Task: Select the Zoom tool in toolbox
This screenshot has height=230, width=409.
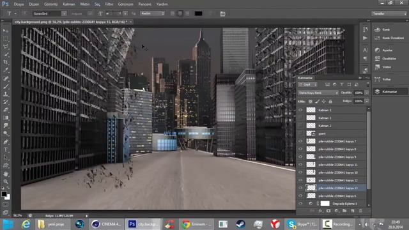Action: point(6,181)
